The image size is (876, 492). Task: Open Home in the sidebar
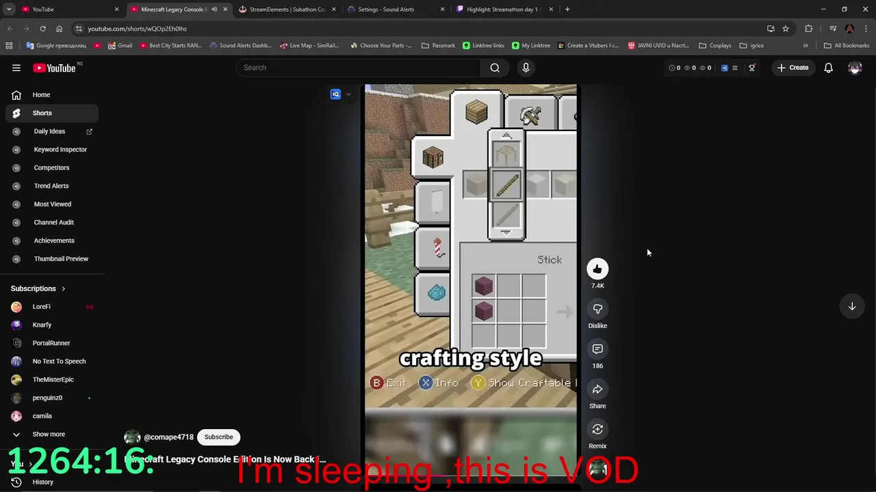pos(52,95)
